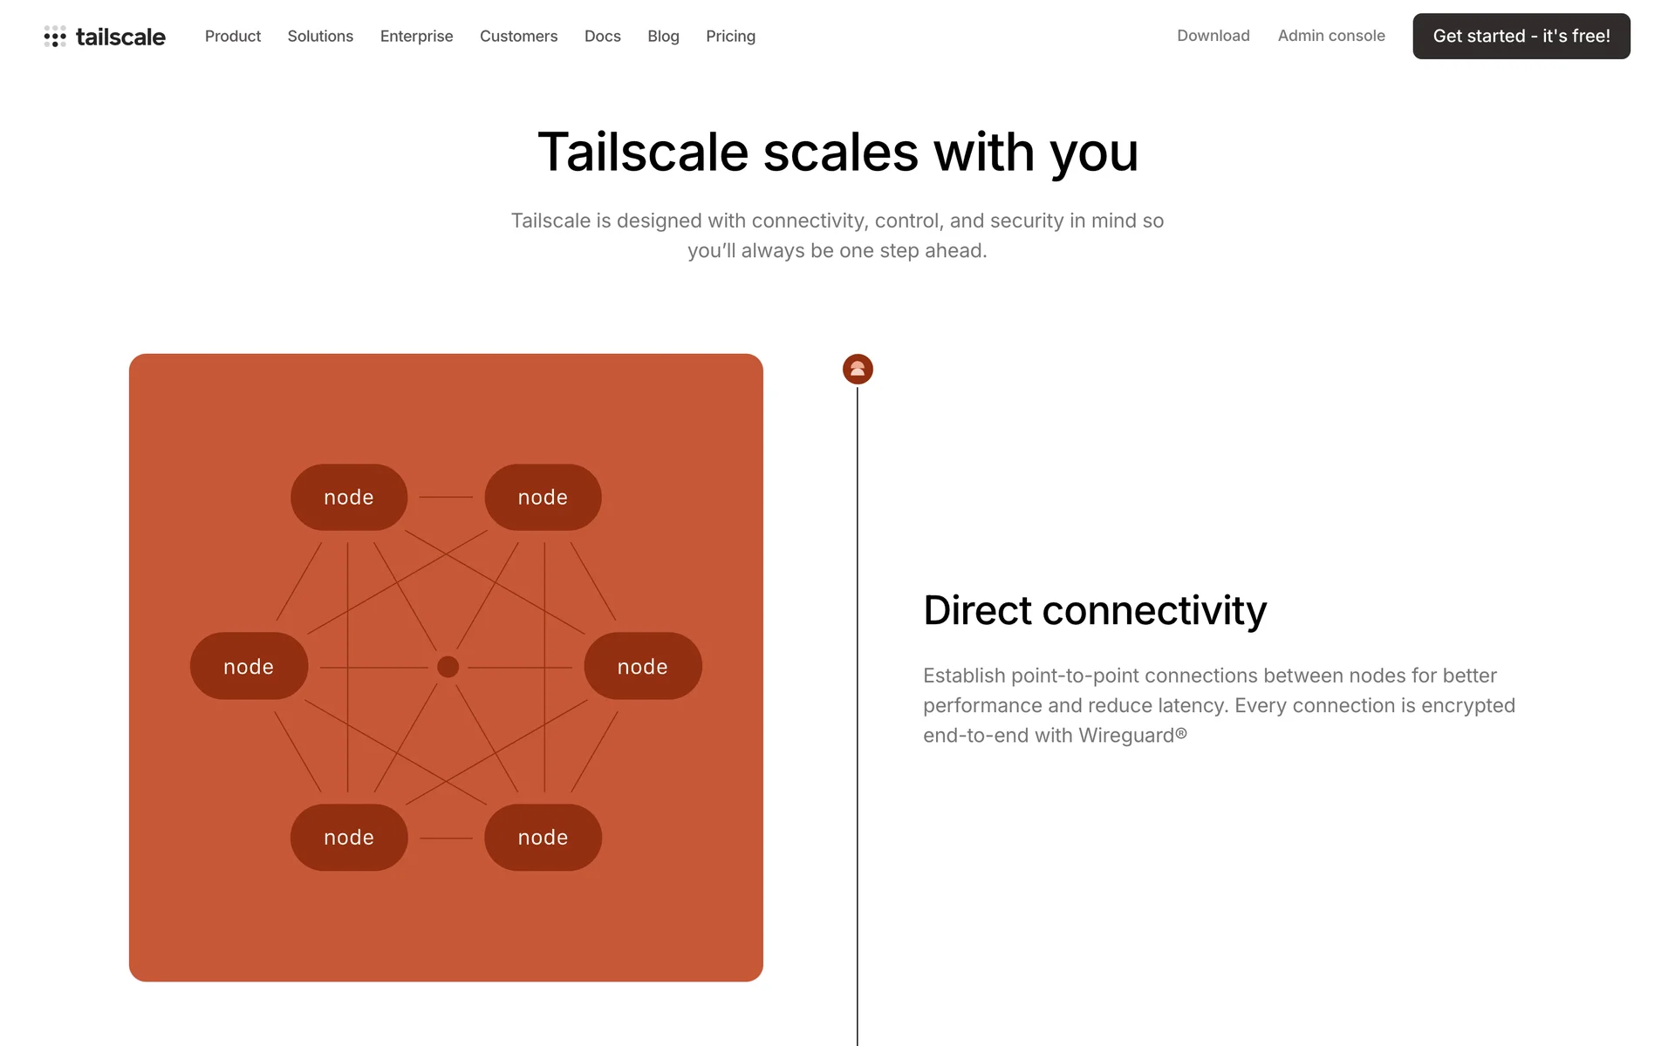Go to the Customers page

[518, 37]
